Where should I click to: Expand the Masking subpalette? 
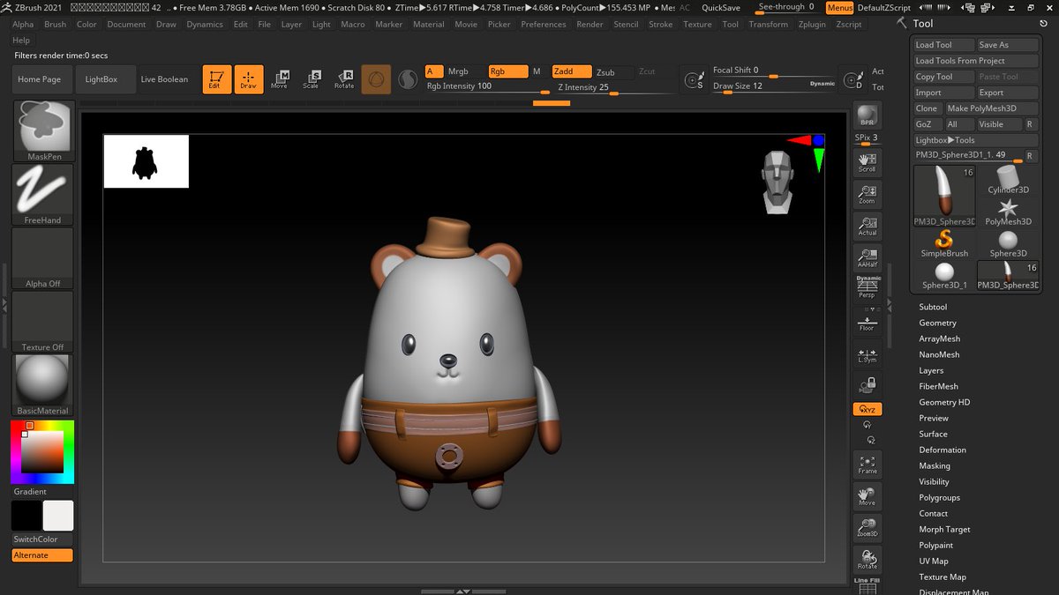click(x=935, y=465)
